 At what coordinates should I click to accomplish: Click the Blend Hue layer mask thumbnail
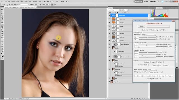tap(118, 22)
